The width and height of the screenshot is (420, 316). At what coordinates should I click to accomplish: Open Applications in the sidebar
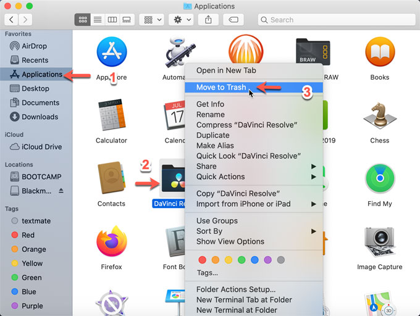(36, 75)
